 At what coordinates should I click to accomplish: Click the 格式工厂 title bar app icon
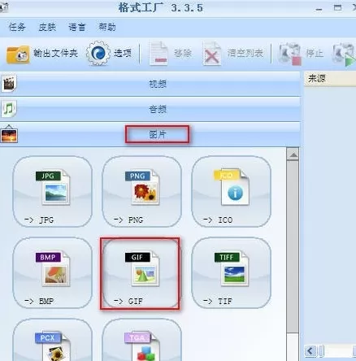pyautogui.click(x=4, y=7)
